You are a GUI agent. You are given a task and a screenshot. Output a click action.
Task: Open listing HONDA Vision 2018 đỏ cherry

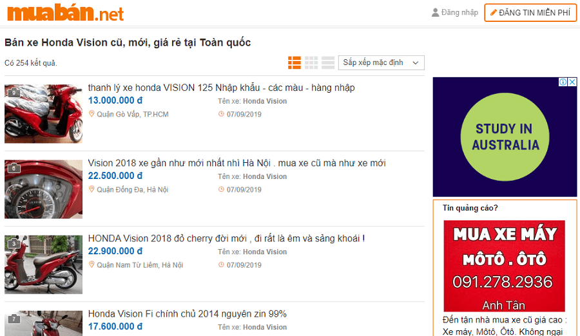tap(226, 238)
